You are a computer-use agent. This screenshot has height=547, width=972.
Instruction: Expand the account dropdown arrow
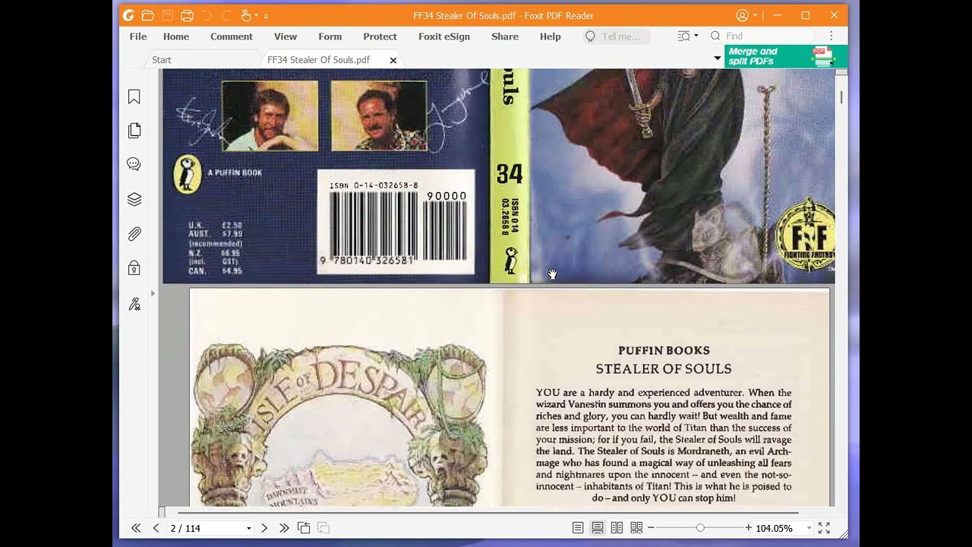[756, 15]
